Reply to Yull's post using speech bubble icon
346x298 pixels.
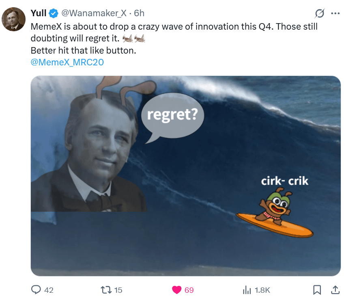pyautogui.click(x=37, y=290)
